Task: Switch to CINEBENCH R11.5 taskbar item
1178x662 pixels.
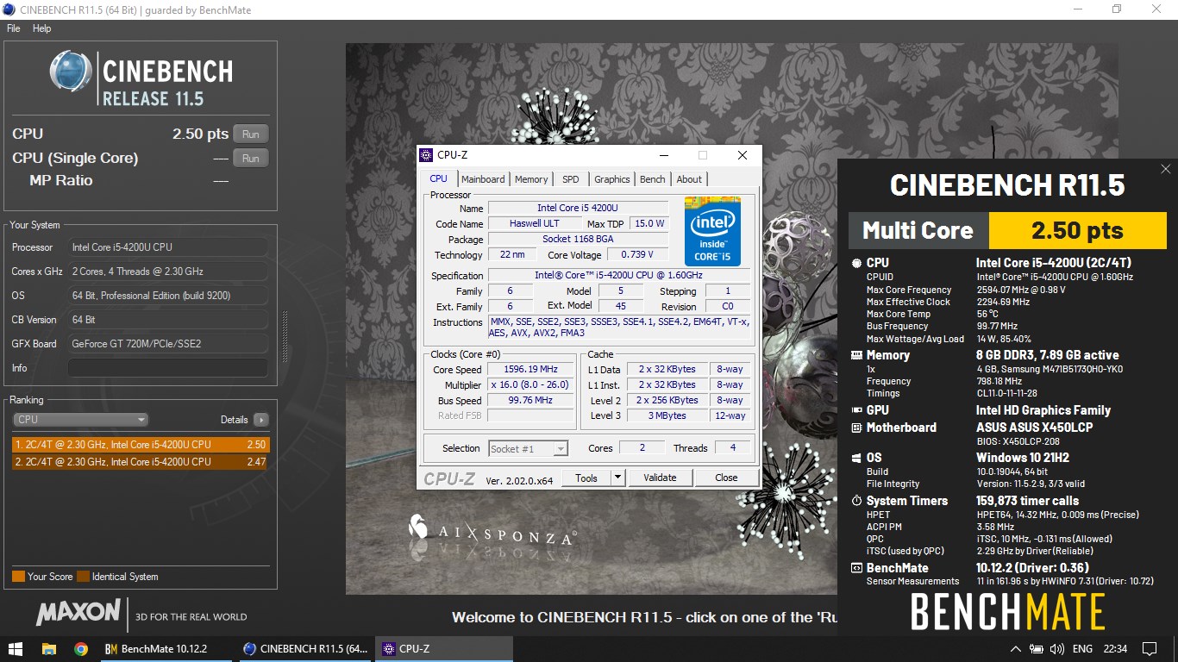Action: pos(305,648)
